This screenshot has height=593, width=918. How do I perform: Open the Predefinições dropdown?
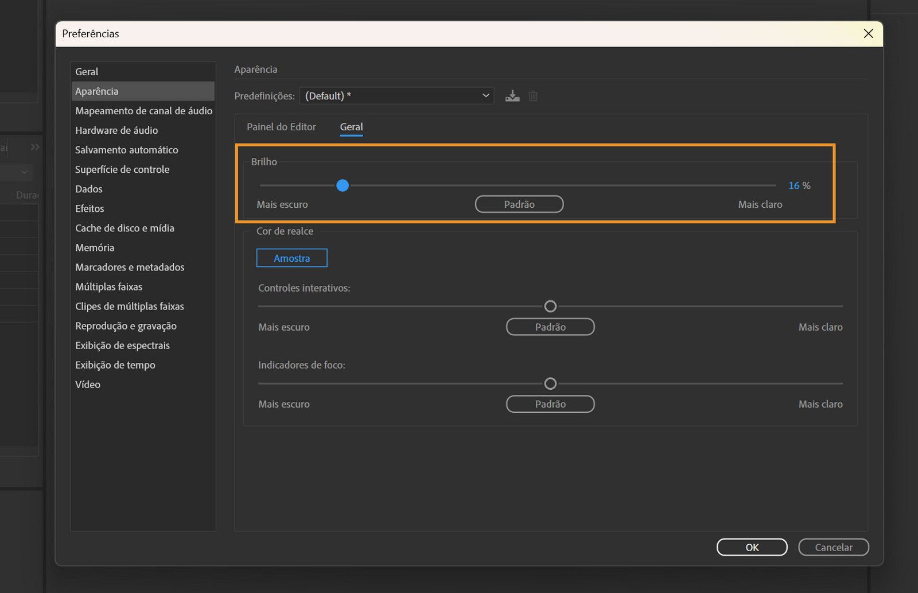(396, 96)
